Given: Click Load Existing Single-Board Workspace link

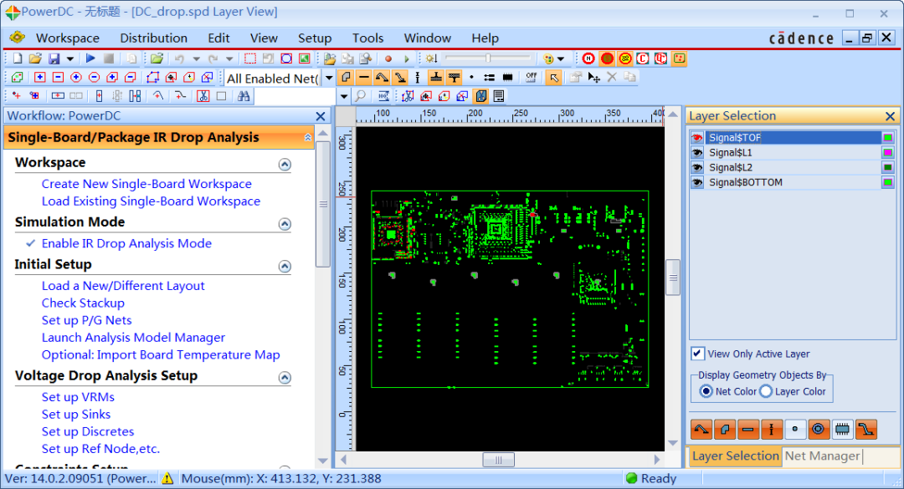Looking at the screenshot, I should (x=151, y=201).
